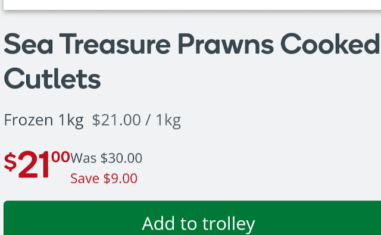Click the red word 'Save'
381x235 pixels.
coord(85,178)
